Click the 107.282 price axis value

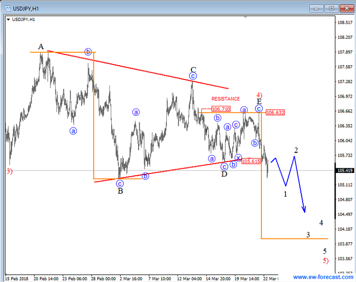pyautogui.click(x=345, y=81)
